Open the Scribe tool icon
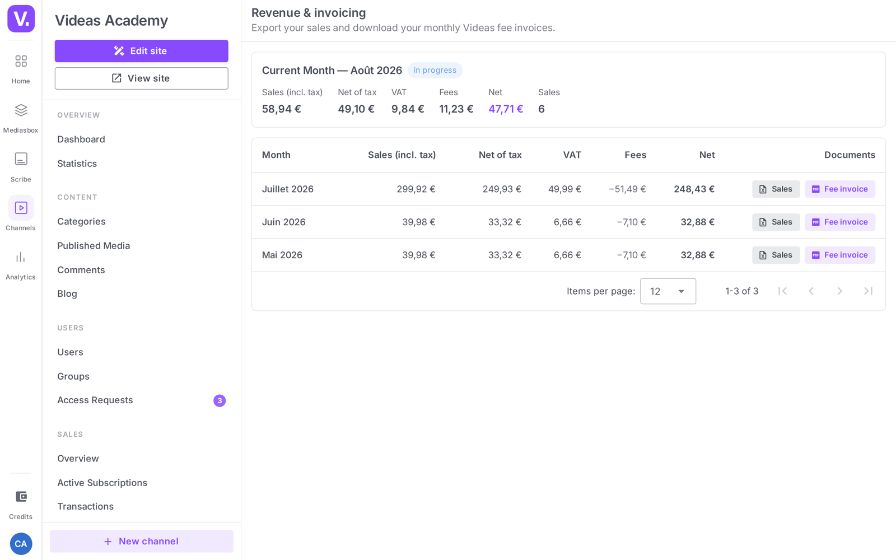The image size is (896, 560). point(21,159)
